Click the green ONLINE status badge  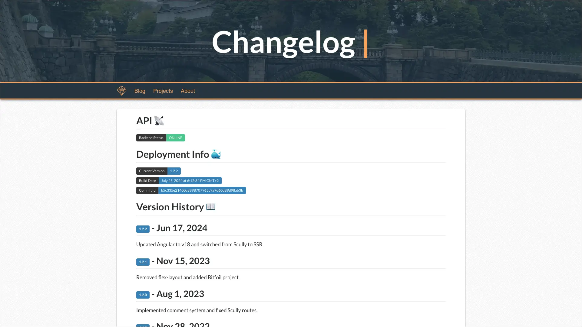[x=176, y=138]
